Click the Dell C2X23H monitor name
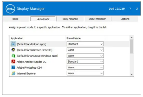 117,9
